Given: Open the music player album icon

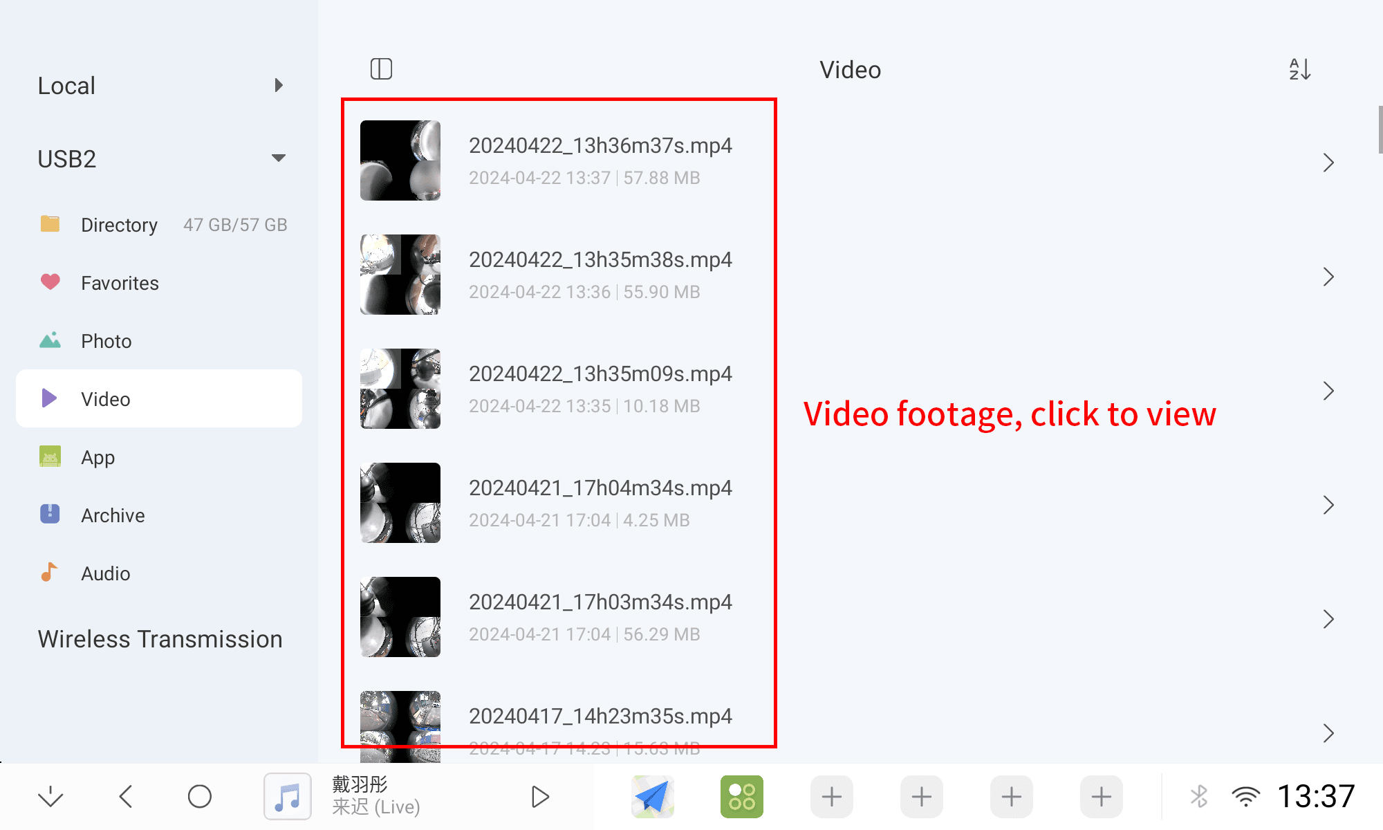Looking at the screenshot, I should tap(288, 797).
